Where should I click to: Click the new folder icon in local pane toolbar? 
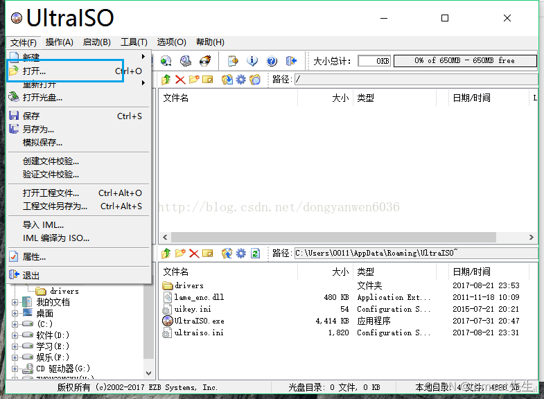tap(180, 254)
